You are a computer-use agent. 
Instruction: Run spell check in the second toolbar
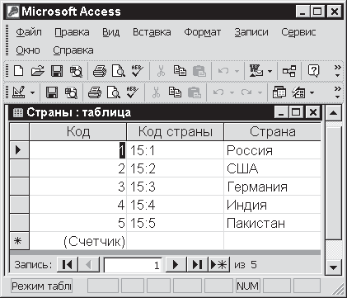(x=133, y=92)
